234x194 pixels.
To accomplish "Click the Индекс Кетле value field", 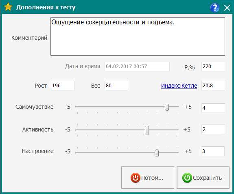I will pos(213,86).
